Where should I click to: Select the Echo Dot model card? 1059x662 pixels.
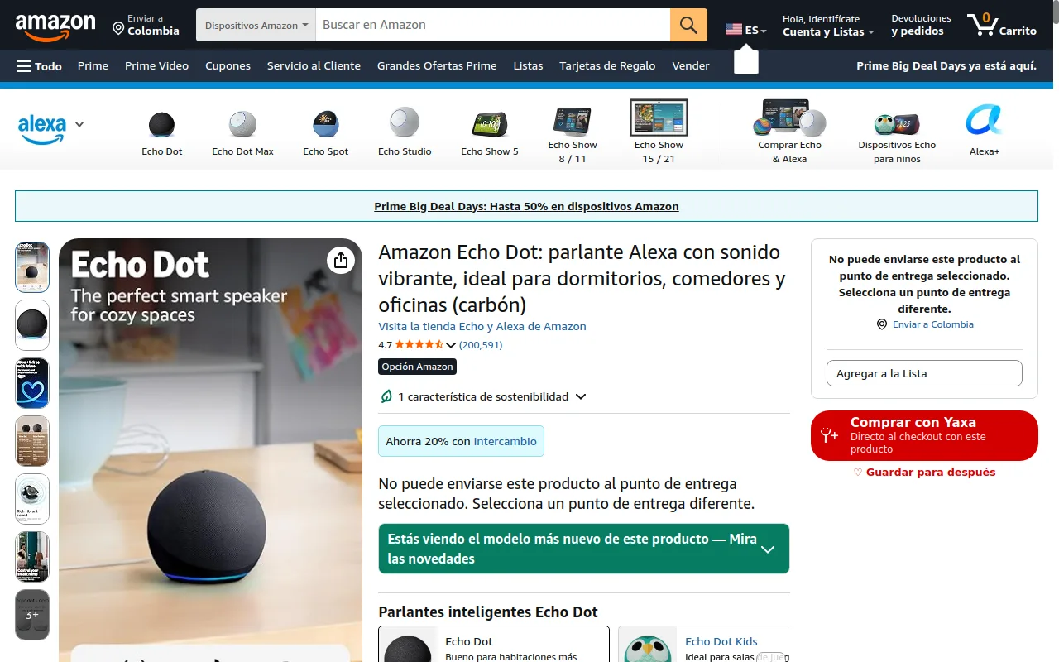pyautogui.click(x=494, y=645)
